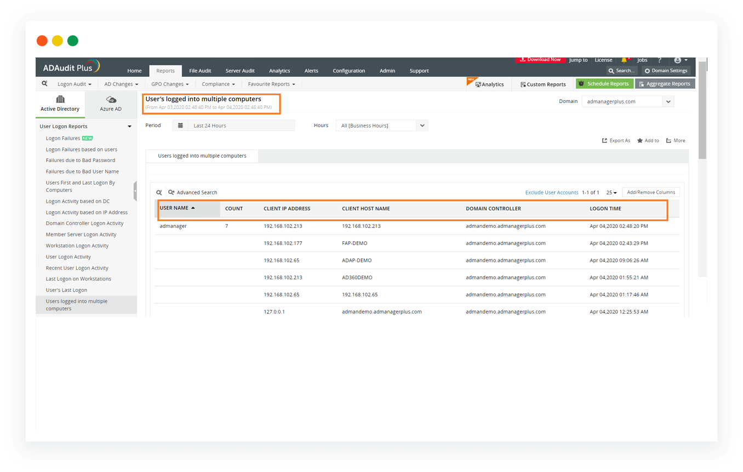This screenshot has width=743, height=472.
Task: Click the Custom Reports icon
Action: pos(523,84)
